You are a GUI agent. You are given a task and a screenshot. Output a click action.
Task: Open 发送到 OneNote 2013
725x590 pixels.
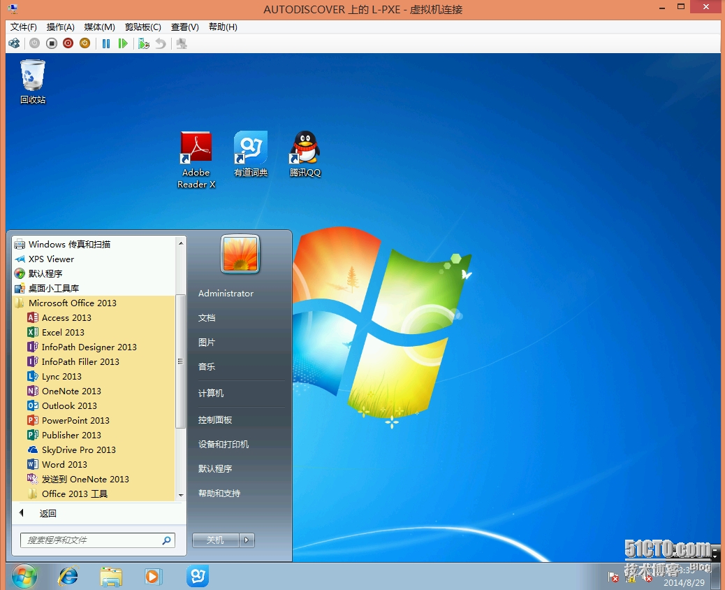coord(94,480)
